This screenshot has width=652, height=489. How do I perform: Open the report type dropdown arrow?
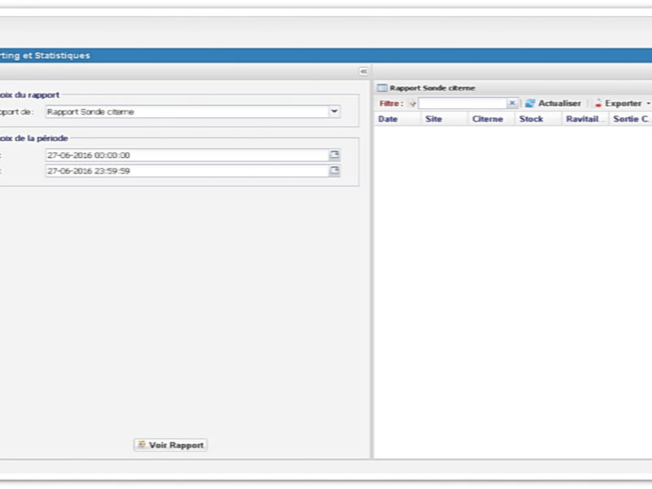tap(334, 112)
